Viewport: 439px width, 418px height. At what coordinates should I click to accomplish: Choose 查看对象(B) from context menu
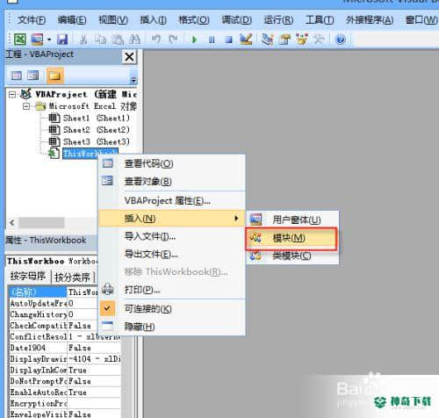pos(172,181)
